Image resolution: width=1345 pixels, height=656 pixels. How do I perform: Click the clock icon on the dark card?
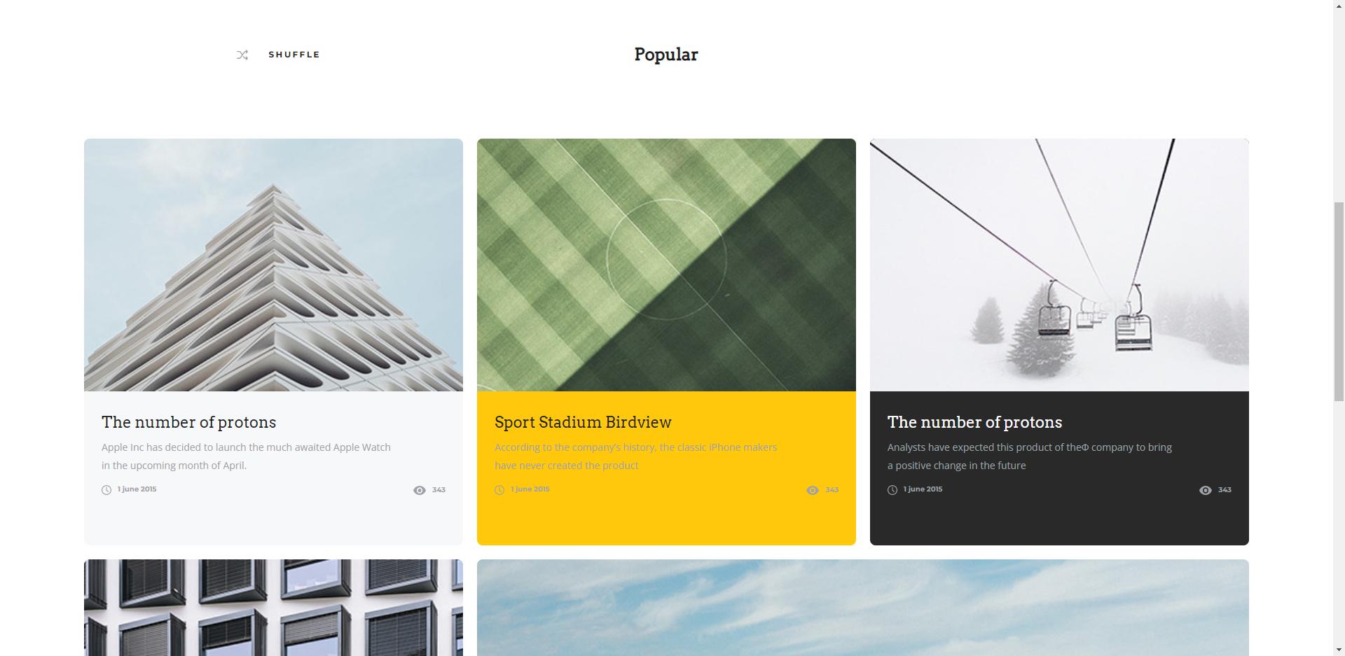click(x=892, y=490)
